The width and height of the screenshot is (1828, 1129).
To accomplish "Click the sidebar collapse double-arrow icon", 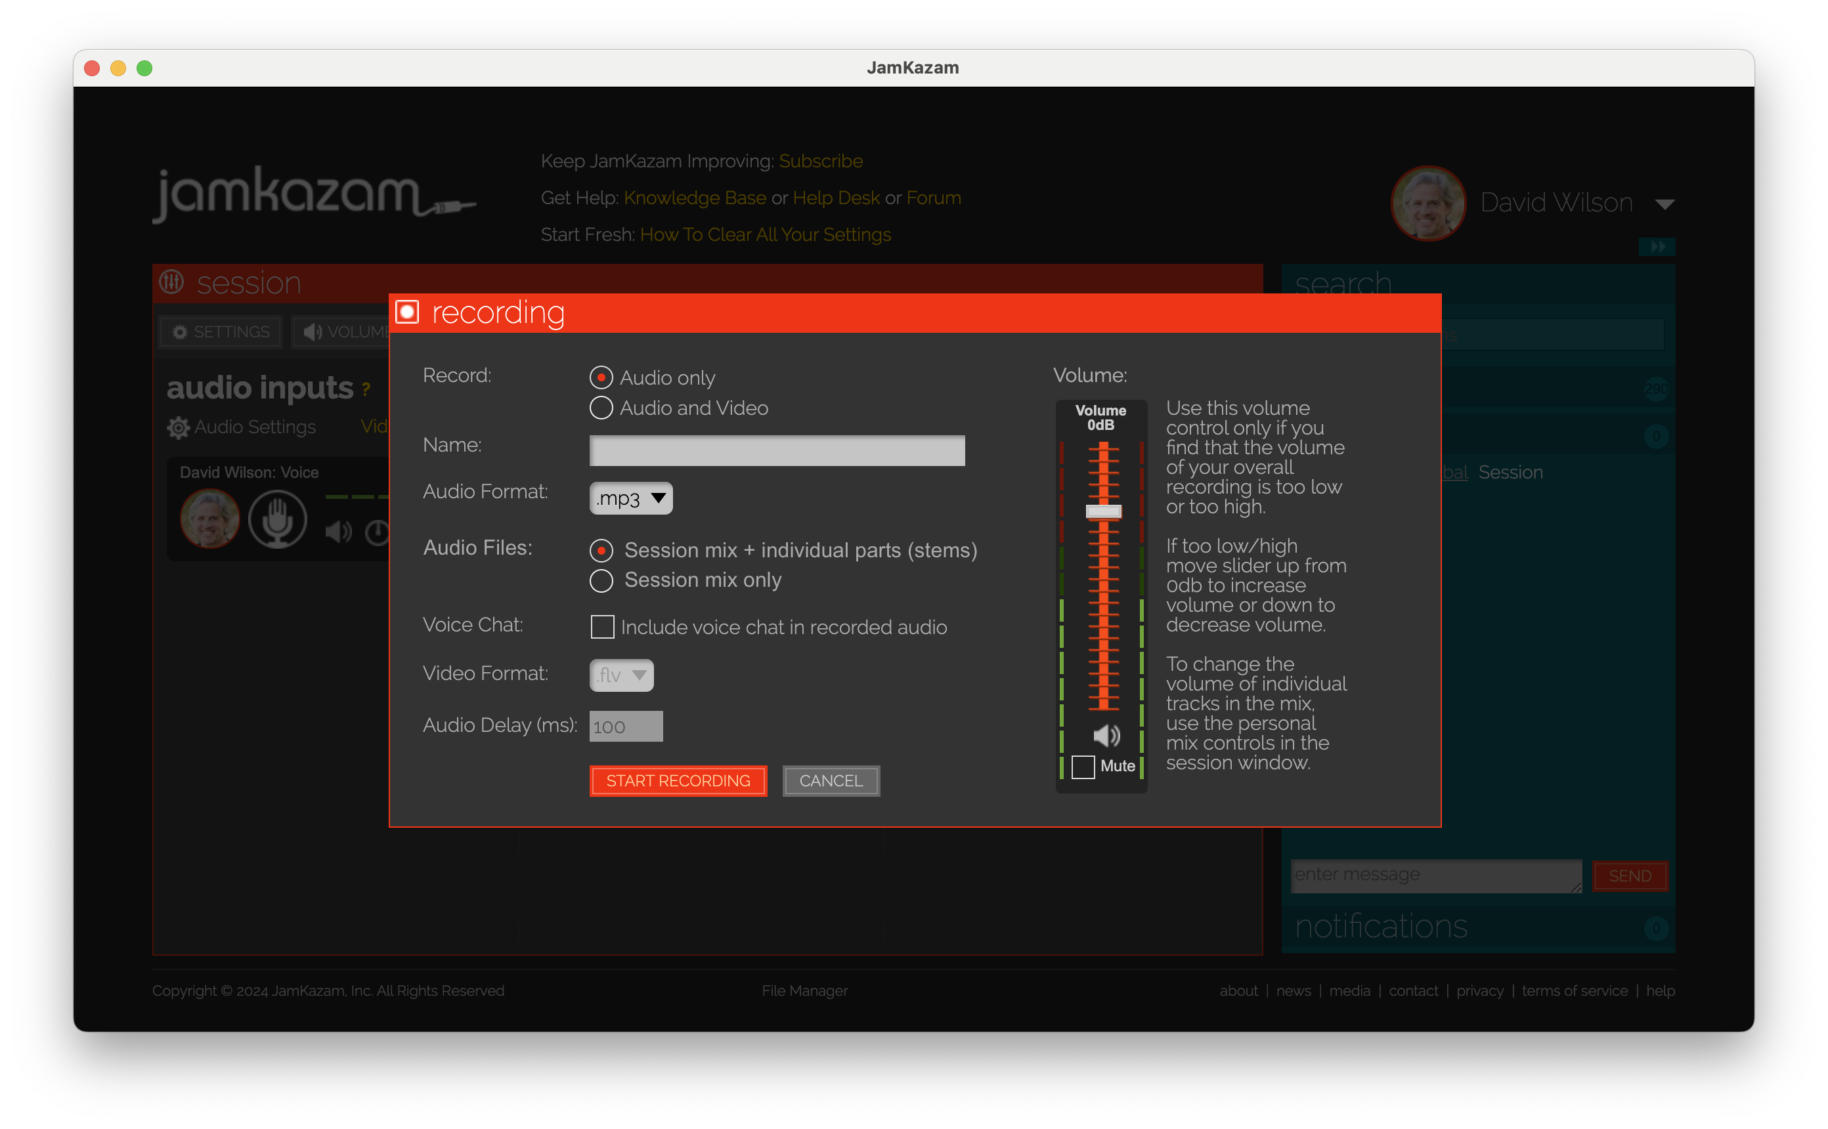I will tap(1656, 246).
